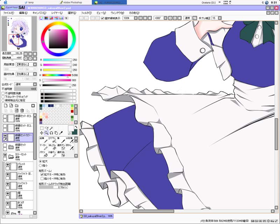
Task: Select the move tool
Action: 42,133
